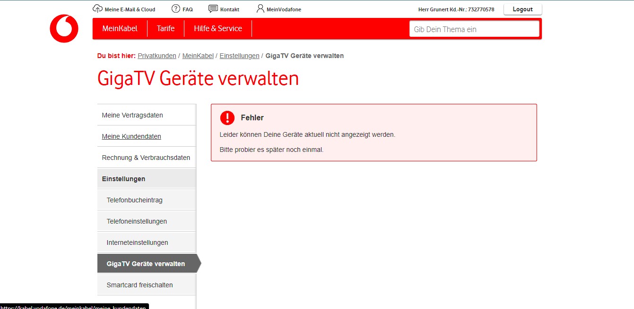Open Smartcard freischalten in the sidebar

[x=147, y=285]
